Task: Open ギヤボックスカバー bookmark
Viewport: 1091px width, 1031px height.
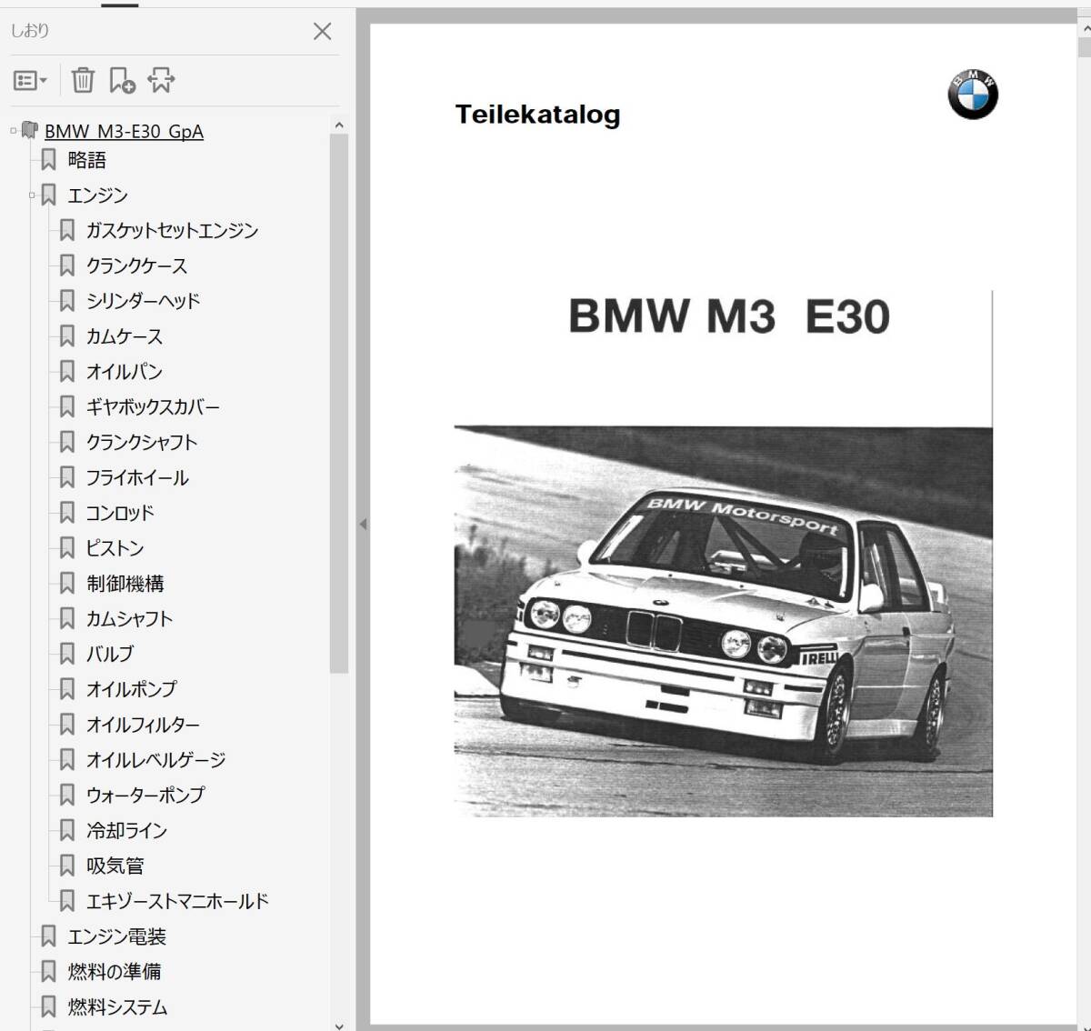Action: pos(153,407)
